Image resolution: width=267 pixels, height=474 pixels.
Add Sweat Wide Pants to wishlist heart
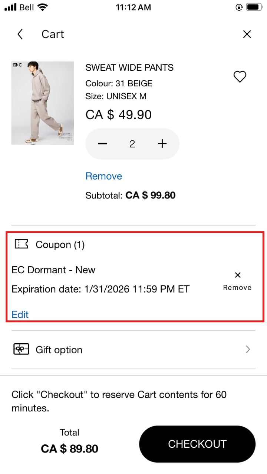240,77
